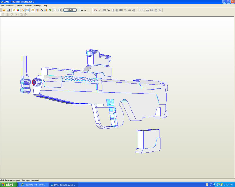Click the detached magazine part of model

(x=148, y=141)
